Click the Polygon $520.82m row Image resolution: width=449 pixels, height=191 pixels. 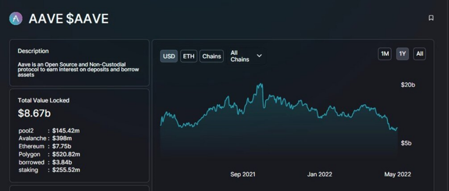[49, 154]
